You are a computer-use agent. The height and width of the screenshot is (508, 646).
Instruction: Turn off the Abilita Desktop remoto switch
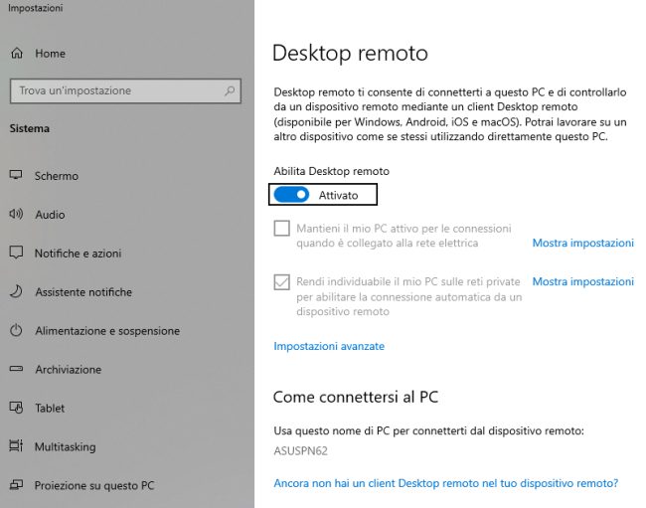click(x=291, y=195)
